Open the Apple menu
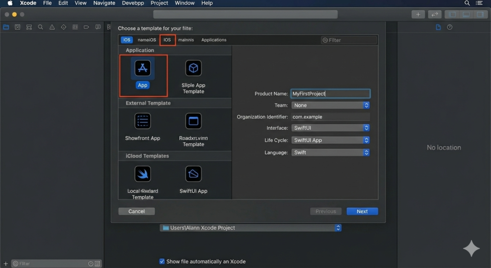Viewport: 491px width, 268px height. pyautogui.click(x=10, y=3)
